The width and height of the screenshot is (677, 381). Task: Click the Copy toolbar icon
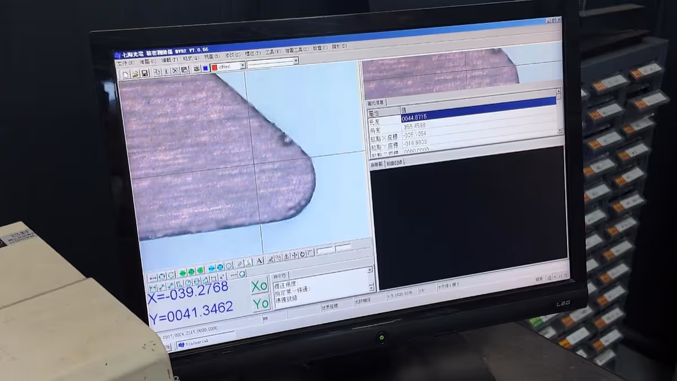point(157,72)
